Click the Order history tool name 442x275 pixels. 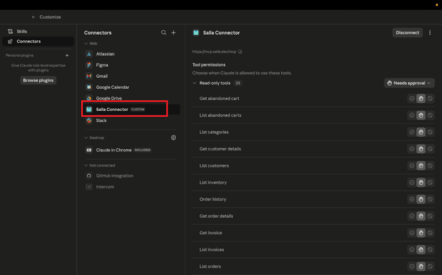coord(213,199)
